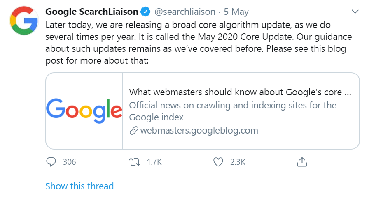Retweet using the retweet arrows icon
Screen dimensions: 369x198
pyautogui.click(x=135, y=162)
